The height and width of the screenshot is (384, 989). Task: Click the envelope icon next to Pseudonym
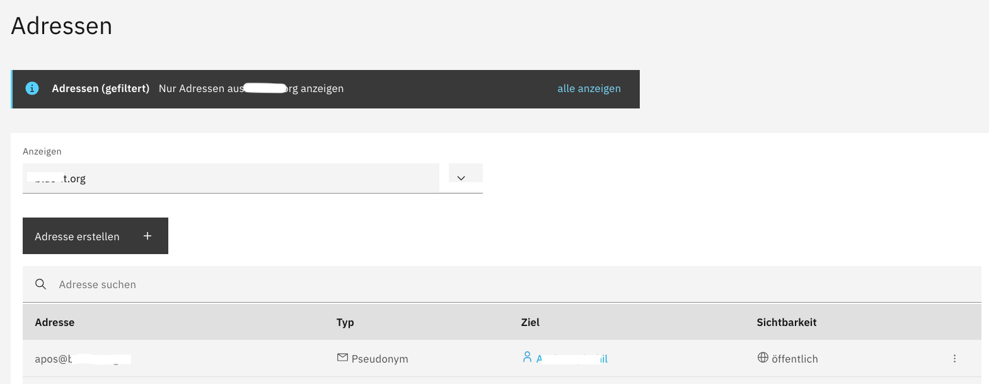coord(342,358)
